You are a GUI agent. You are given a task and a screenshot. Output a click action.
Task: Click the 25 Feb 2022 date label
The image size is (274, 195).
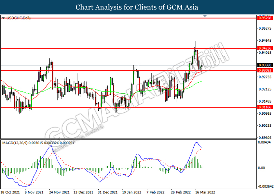[x=181, y=192]
